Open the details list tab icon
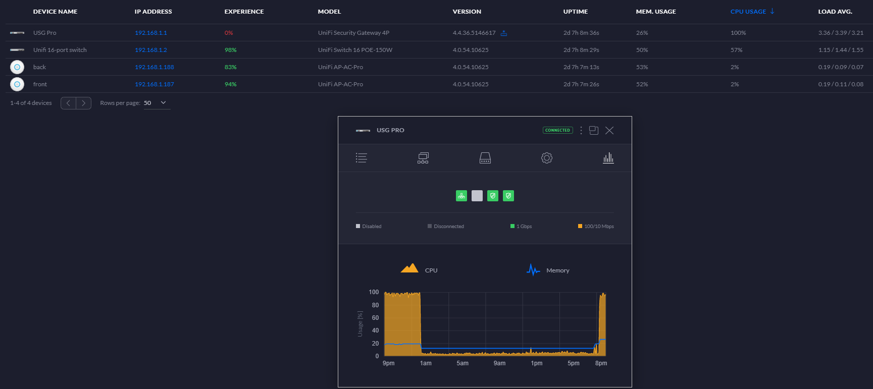Image resolution: width=873 pixels, height=389 pixels. click(x=361, y=158)
